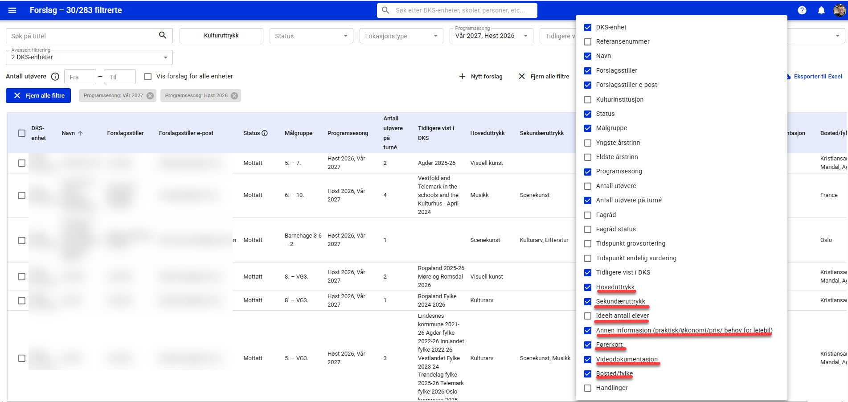Screen dimensions: 848x402
Task: Sort by Navn column arrow
Action: [80, 133]
